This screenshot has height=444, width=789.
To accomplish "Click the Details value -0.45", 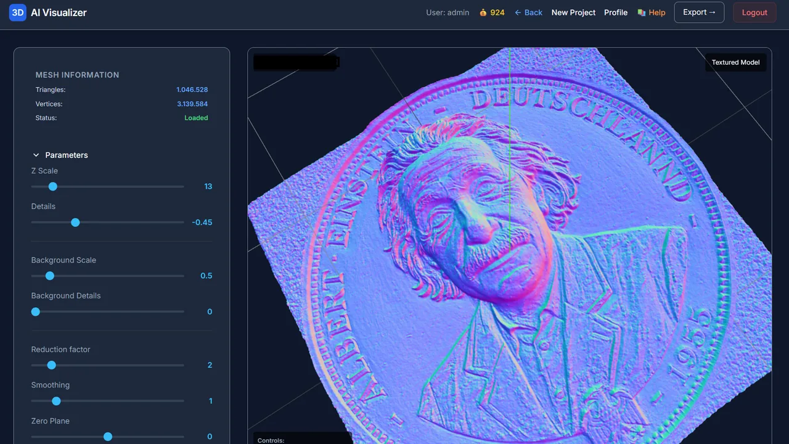I will 202,222.
